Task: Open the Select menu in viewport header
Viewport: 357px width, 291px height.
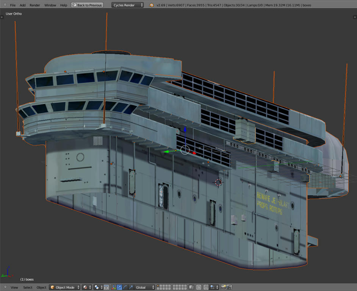Action: point(28,287)
